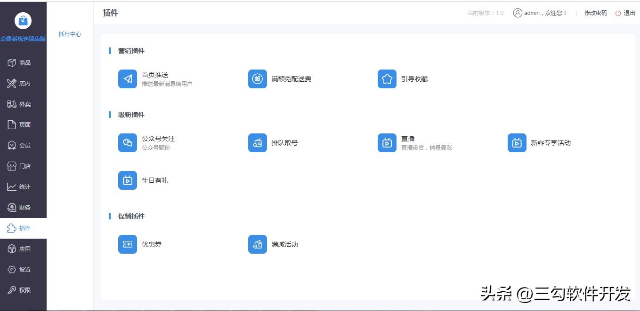The image size is (640, 311).
Task: Open the 公众号关注 plugin icon
Action: point(127,142)
